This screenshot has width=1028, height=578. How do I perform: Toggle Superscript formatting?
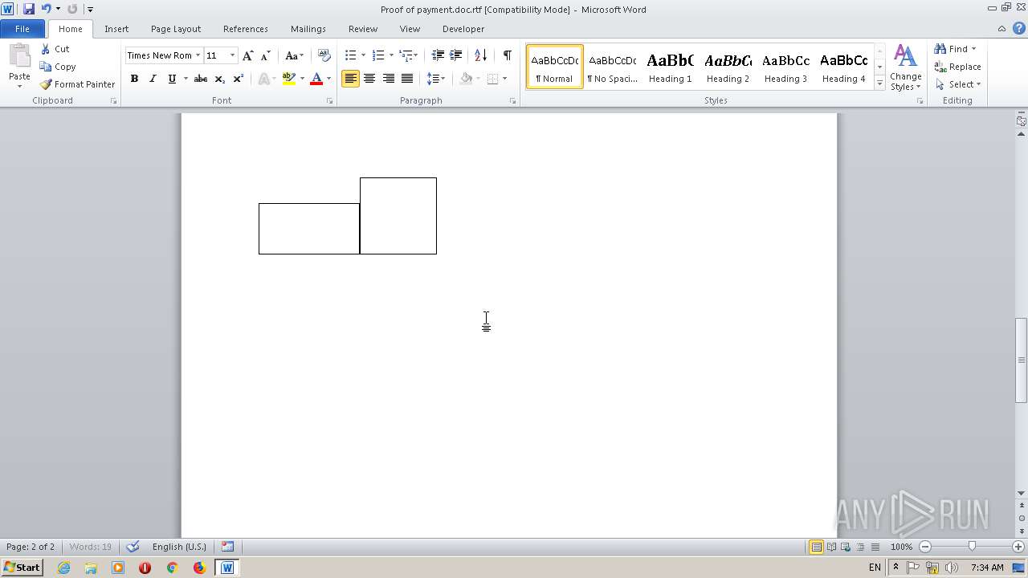pos(239,79)
